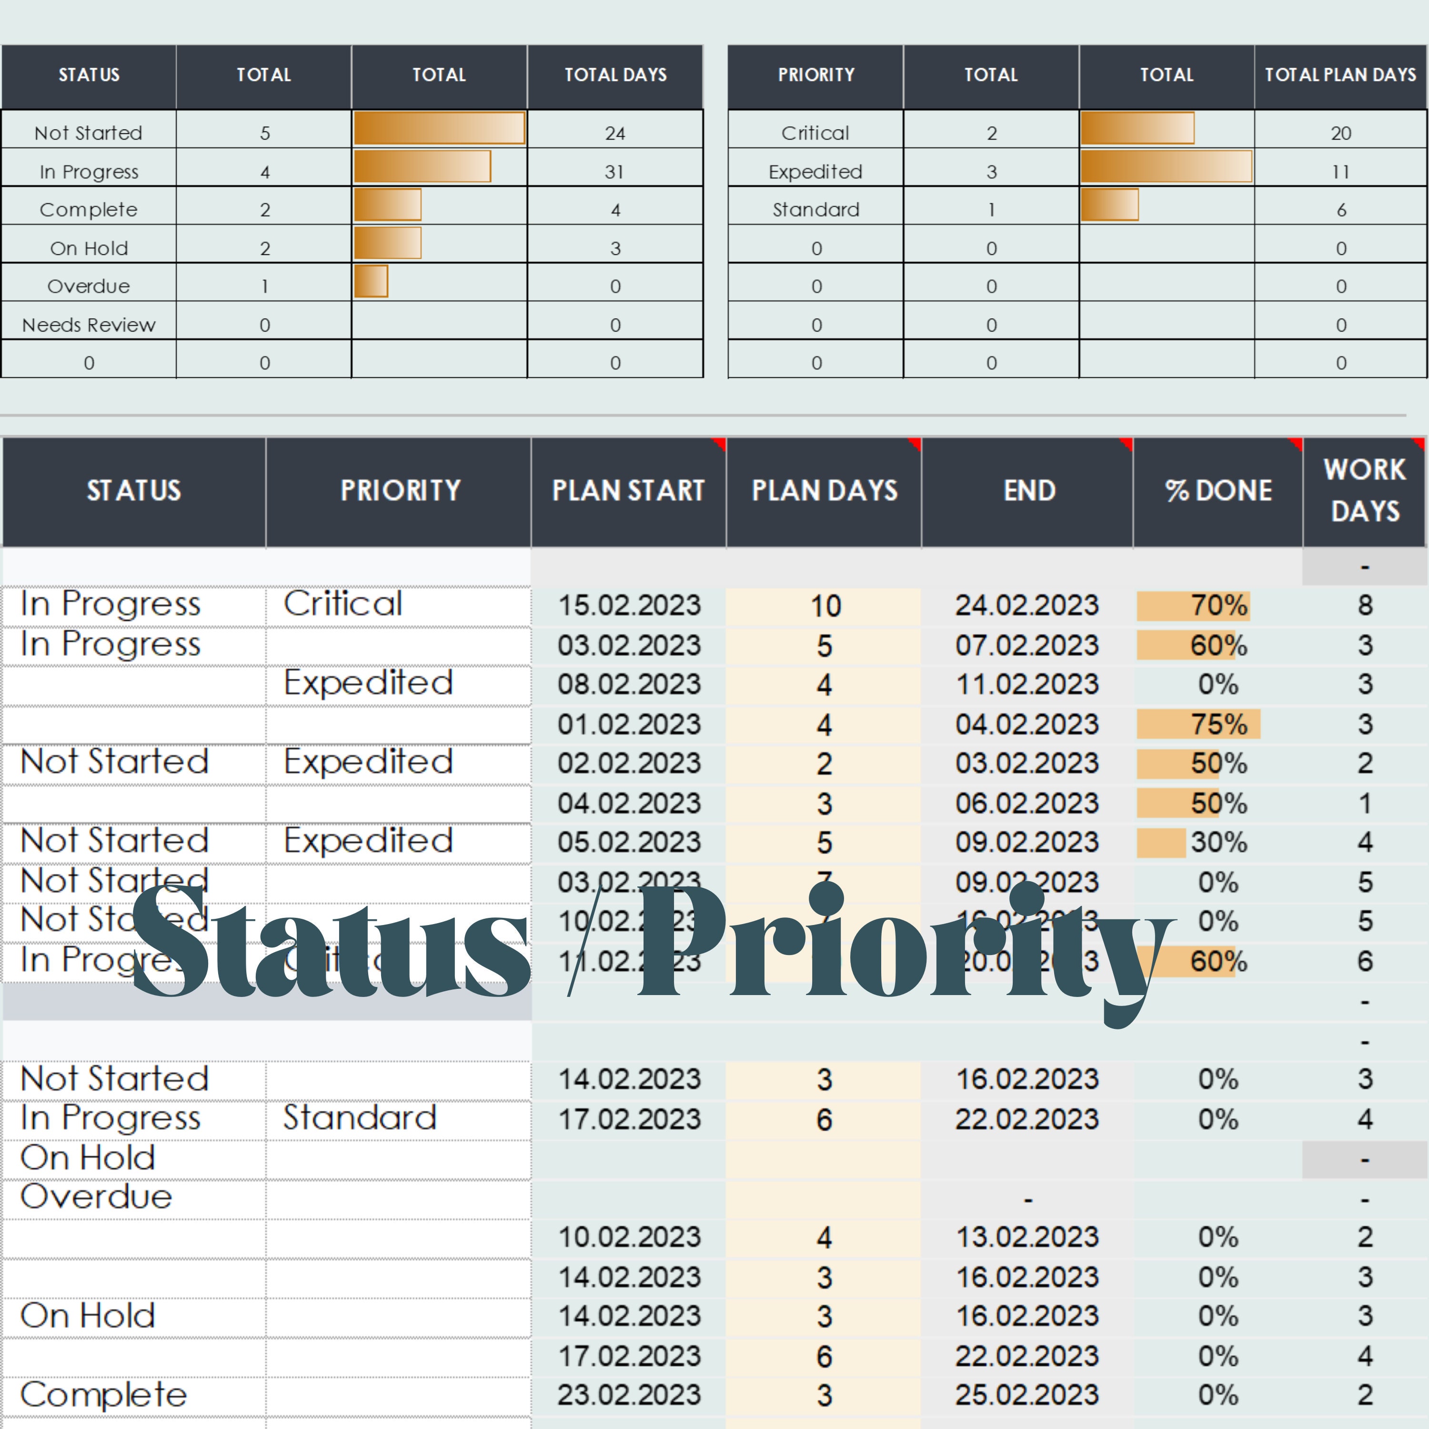Click the work days cell showing 8
The image size is (1429, 1429).
click(1364, 606)
